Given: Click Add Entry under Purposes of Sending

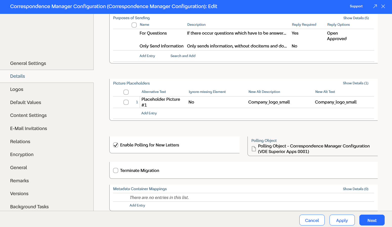Looking at the screenshot, I should pos(147,56).
